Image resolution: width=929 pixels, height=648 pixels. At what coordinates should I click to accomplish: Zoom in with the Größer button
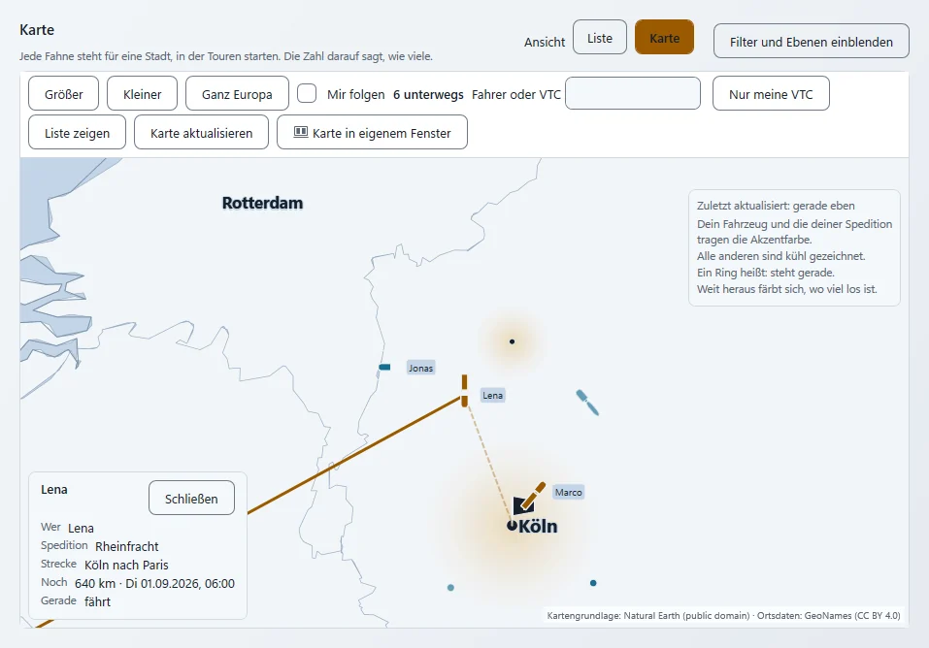tap(63, 93)
